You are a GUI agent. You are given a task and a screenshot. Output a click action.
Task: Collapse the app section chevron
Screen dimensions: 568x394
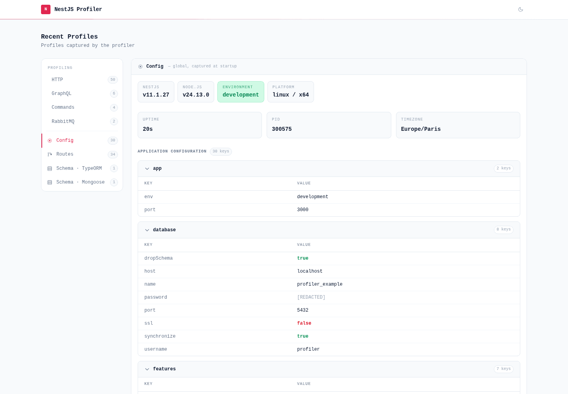coord(147,169)
